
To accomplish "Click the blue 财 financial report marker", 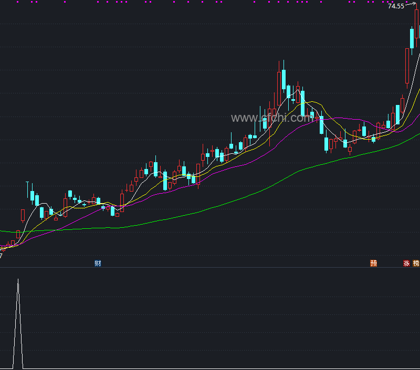I will [x=98, y=263].
